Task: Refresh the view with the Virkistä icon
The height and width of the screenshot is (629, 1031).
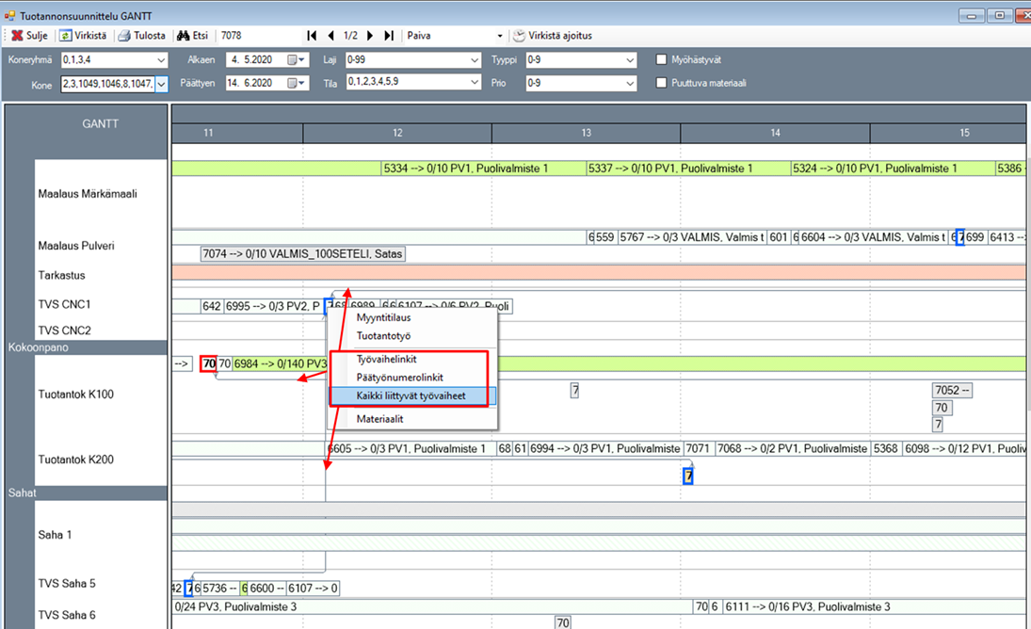Action: [x=66, y=36]
